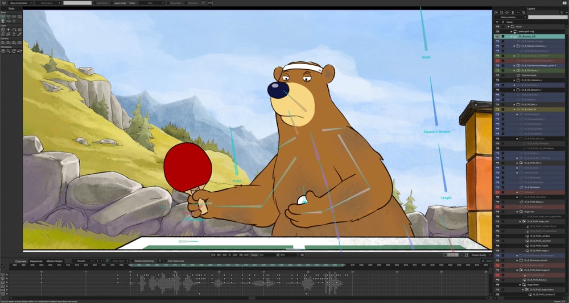Toggle the Show label checkbox
Image resolution: width=569 pixels, height=303 pixels.
click(x=168, y=3)
